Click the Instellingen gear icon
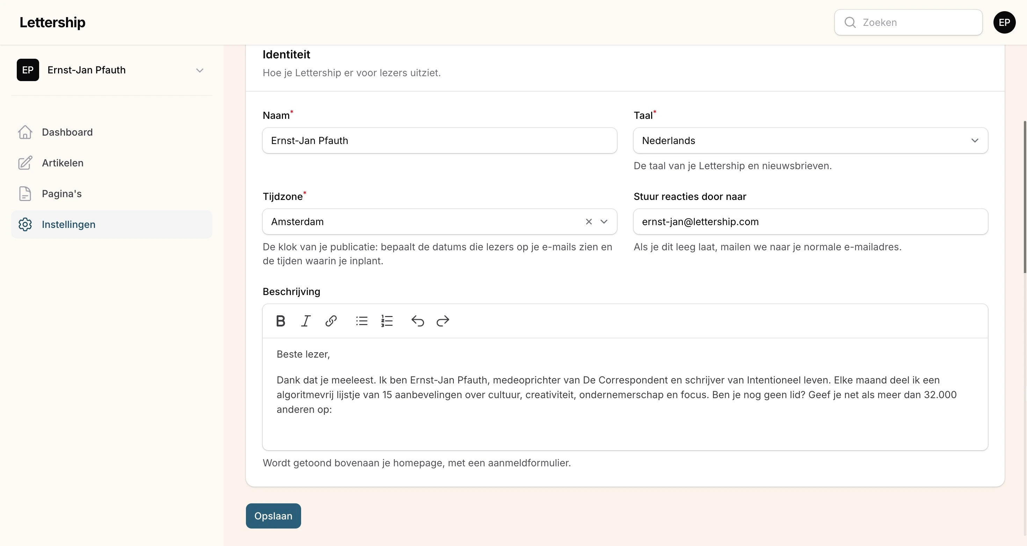The image size is (1027, 546). pyautogui.click(x=25, y=224)
